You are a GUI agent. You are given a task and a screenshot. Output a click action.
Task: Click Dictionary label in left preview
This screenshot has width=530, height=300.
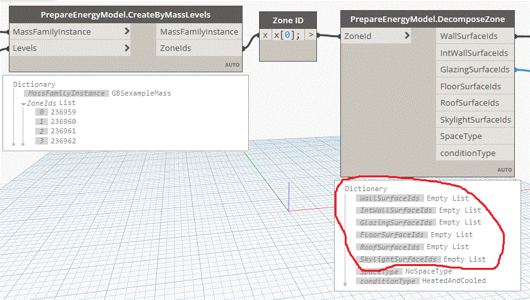point(35,84)
